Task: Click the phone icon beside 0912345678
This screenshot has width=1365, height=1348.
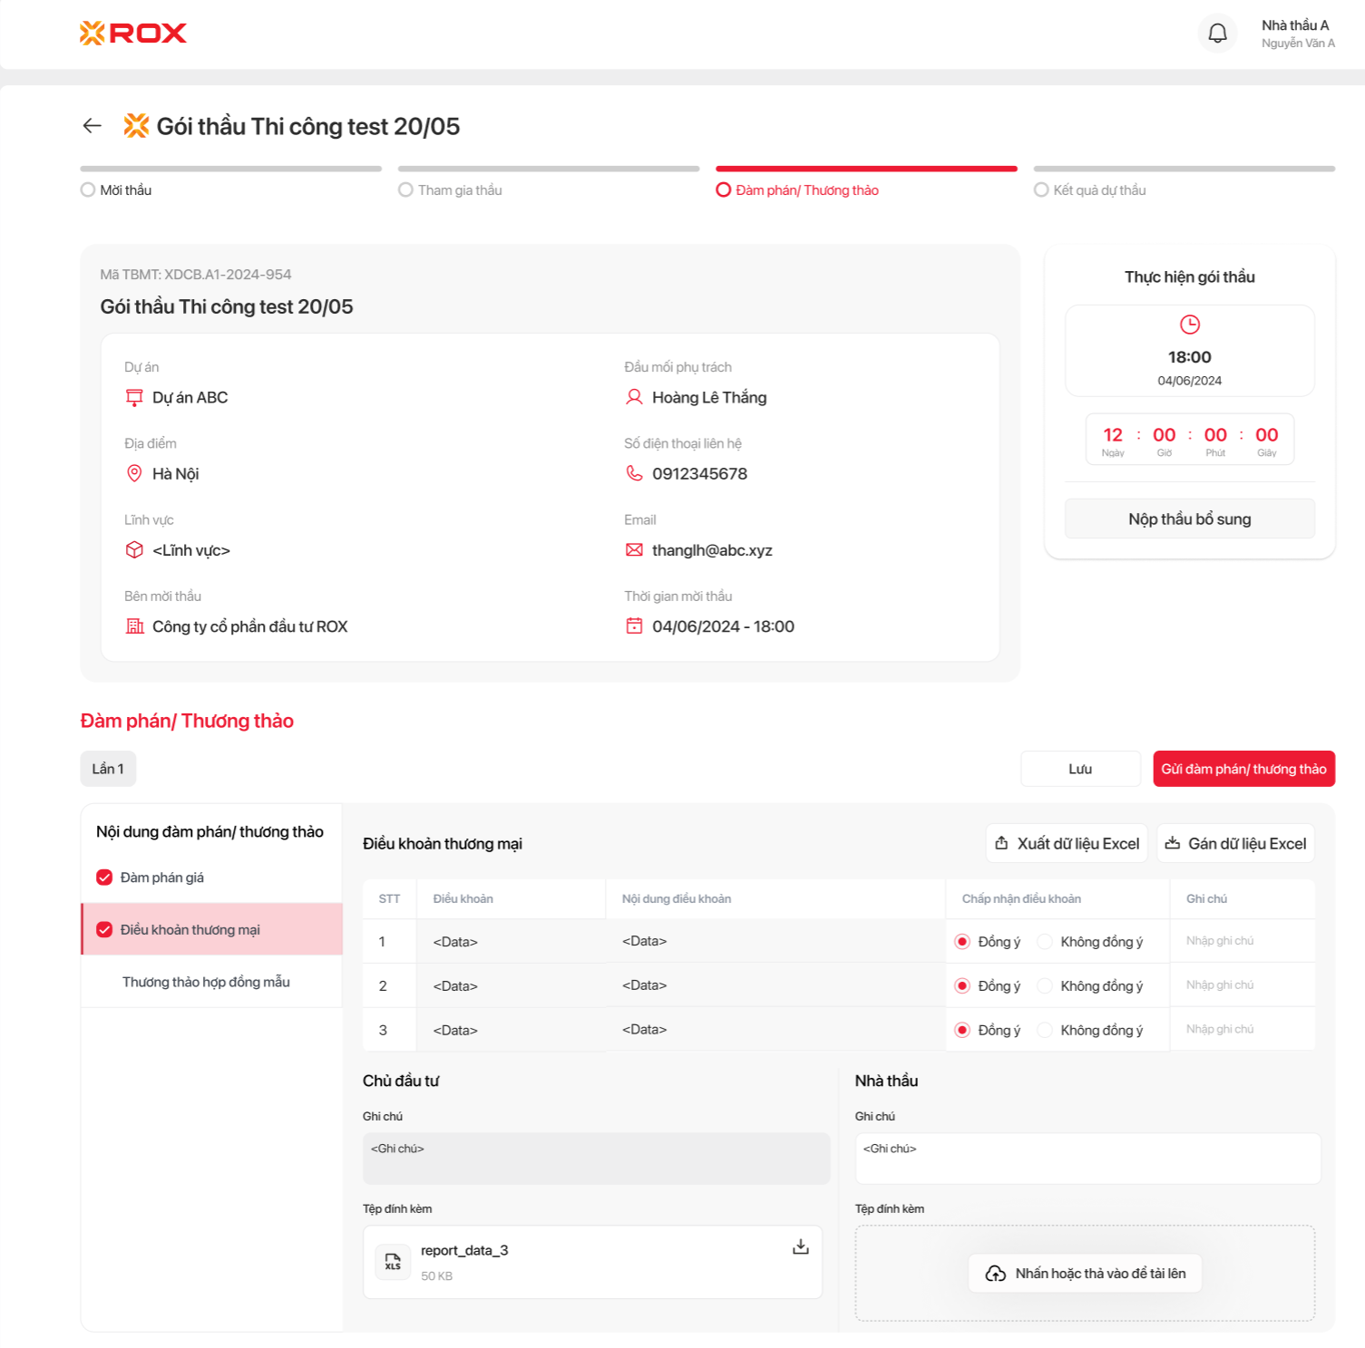Action: [634, 473]
